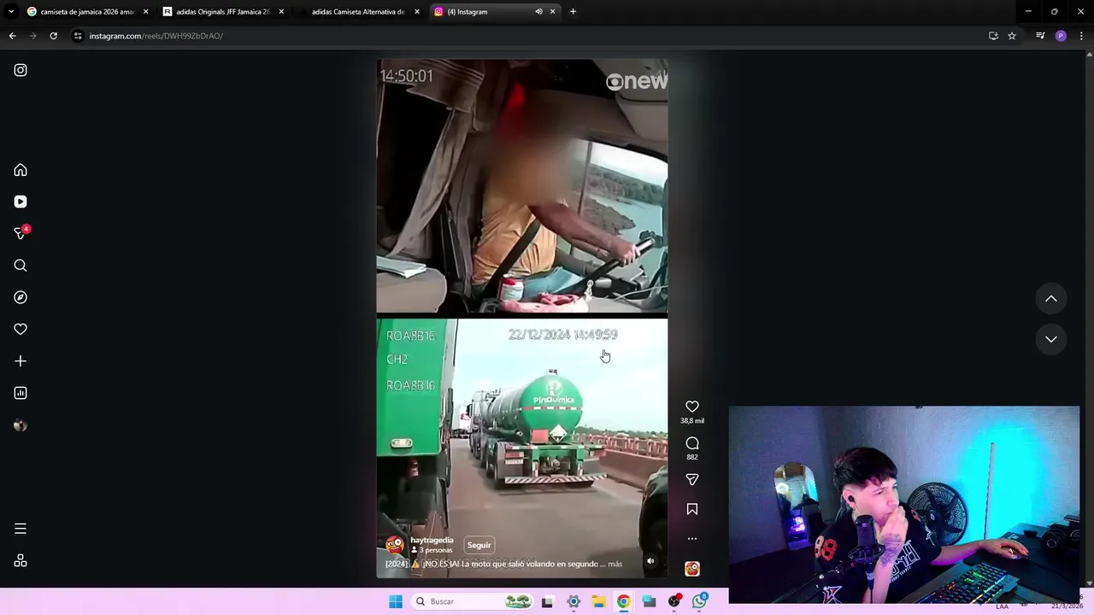This screenshot has height=615, width=1094.
Task: Open profile avatar in sidebar
Action: tap(21, 425)
